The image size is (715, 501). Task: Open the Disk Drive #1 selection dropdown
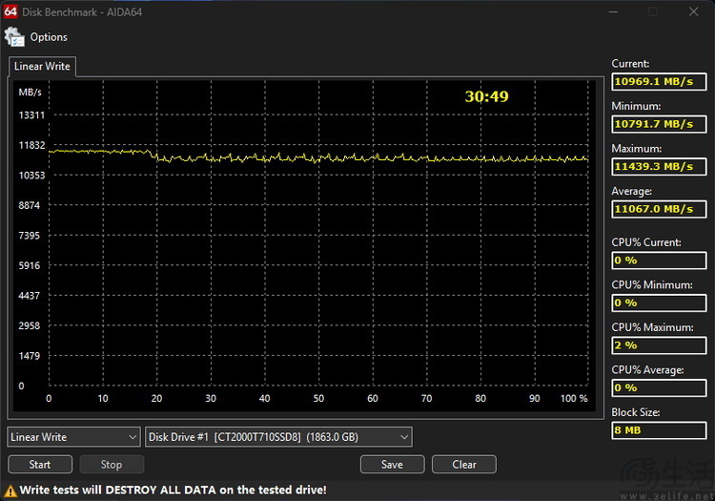pyautogui.click(x=277, y=437)
